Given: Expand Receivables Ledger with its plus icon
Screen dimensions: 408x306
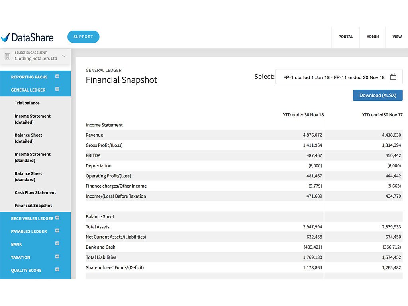Looking at the screenshot, I should coord(57,218).
